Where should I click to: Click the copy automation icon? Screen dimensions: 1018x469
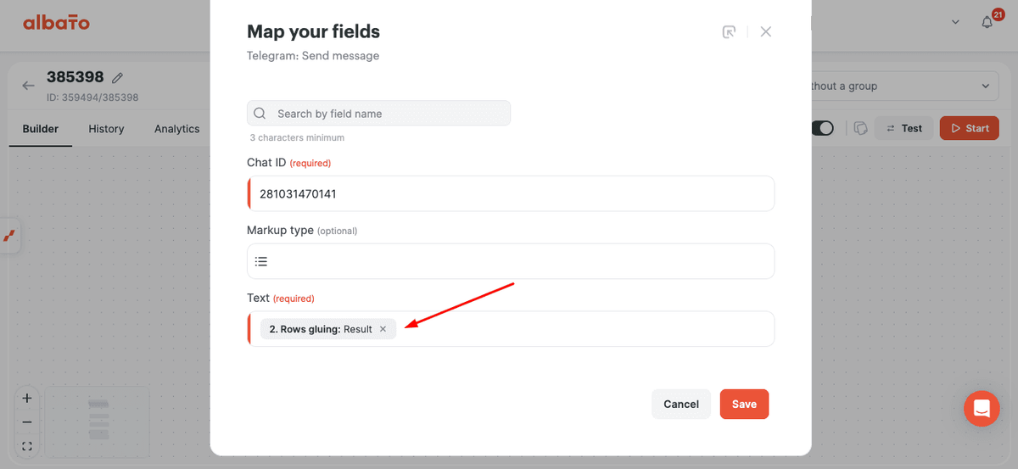coord(860,128)
